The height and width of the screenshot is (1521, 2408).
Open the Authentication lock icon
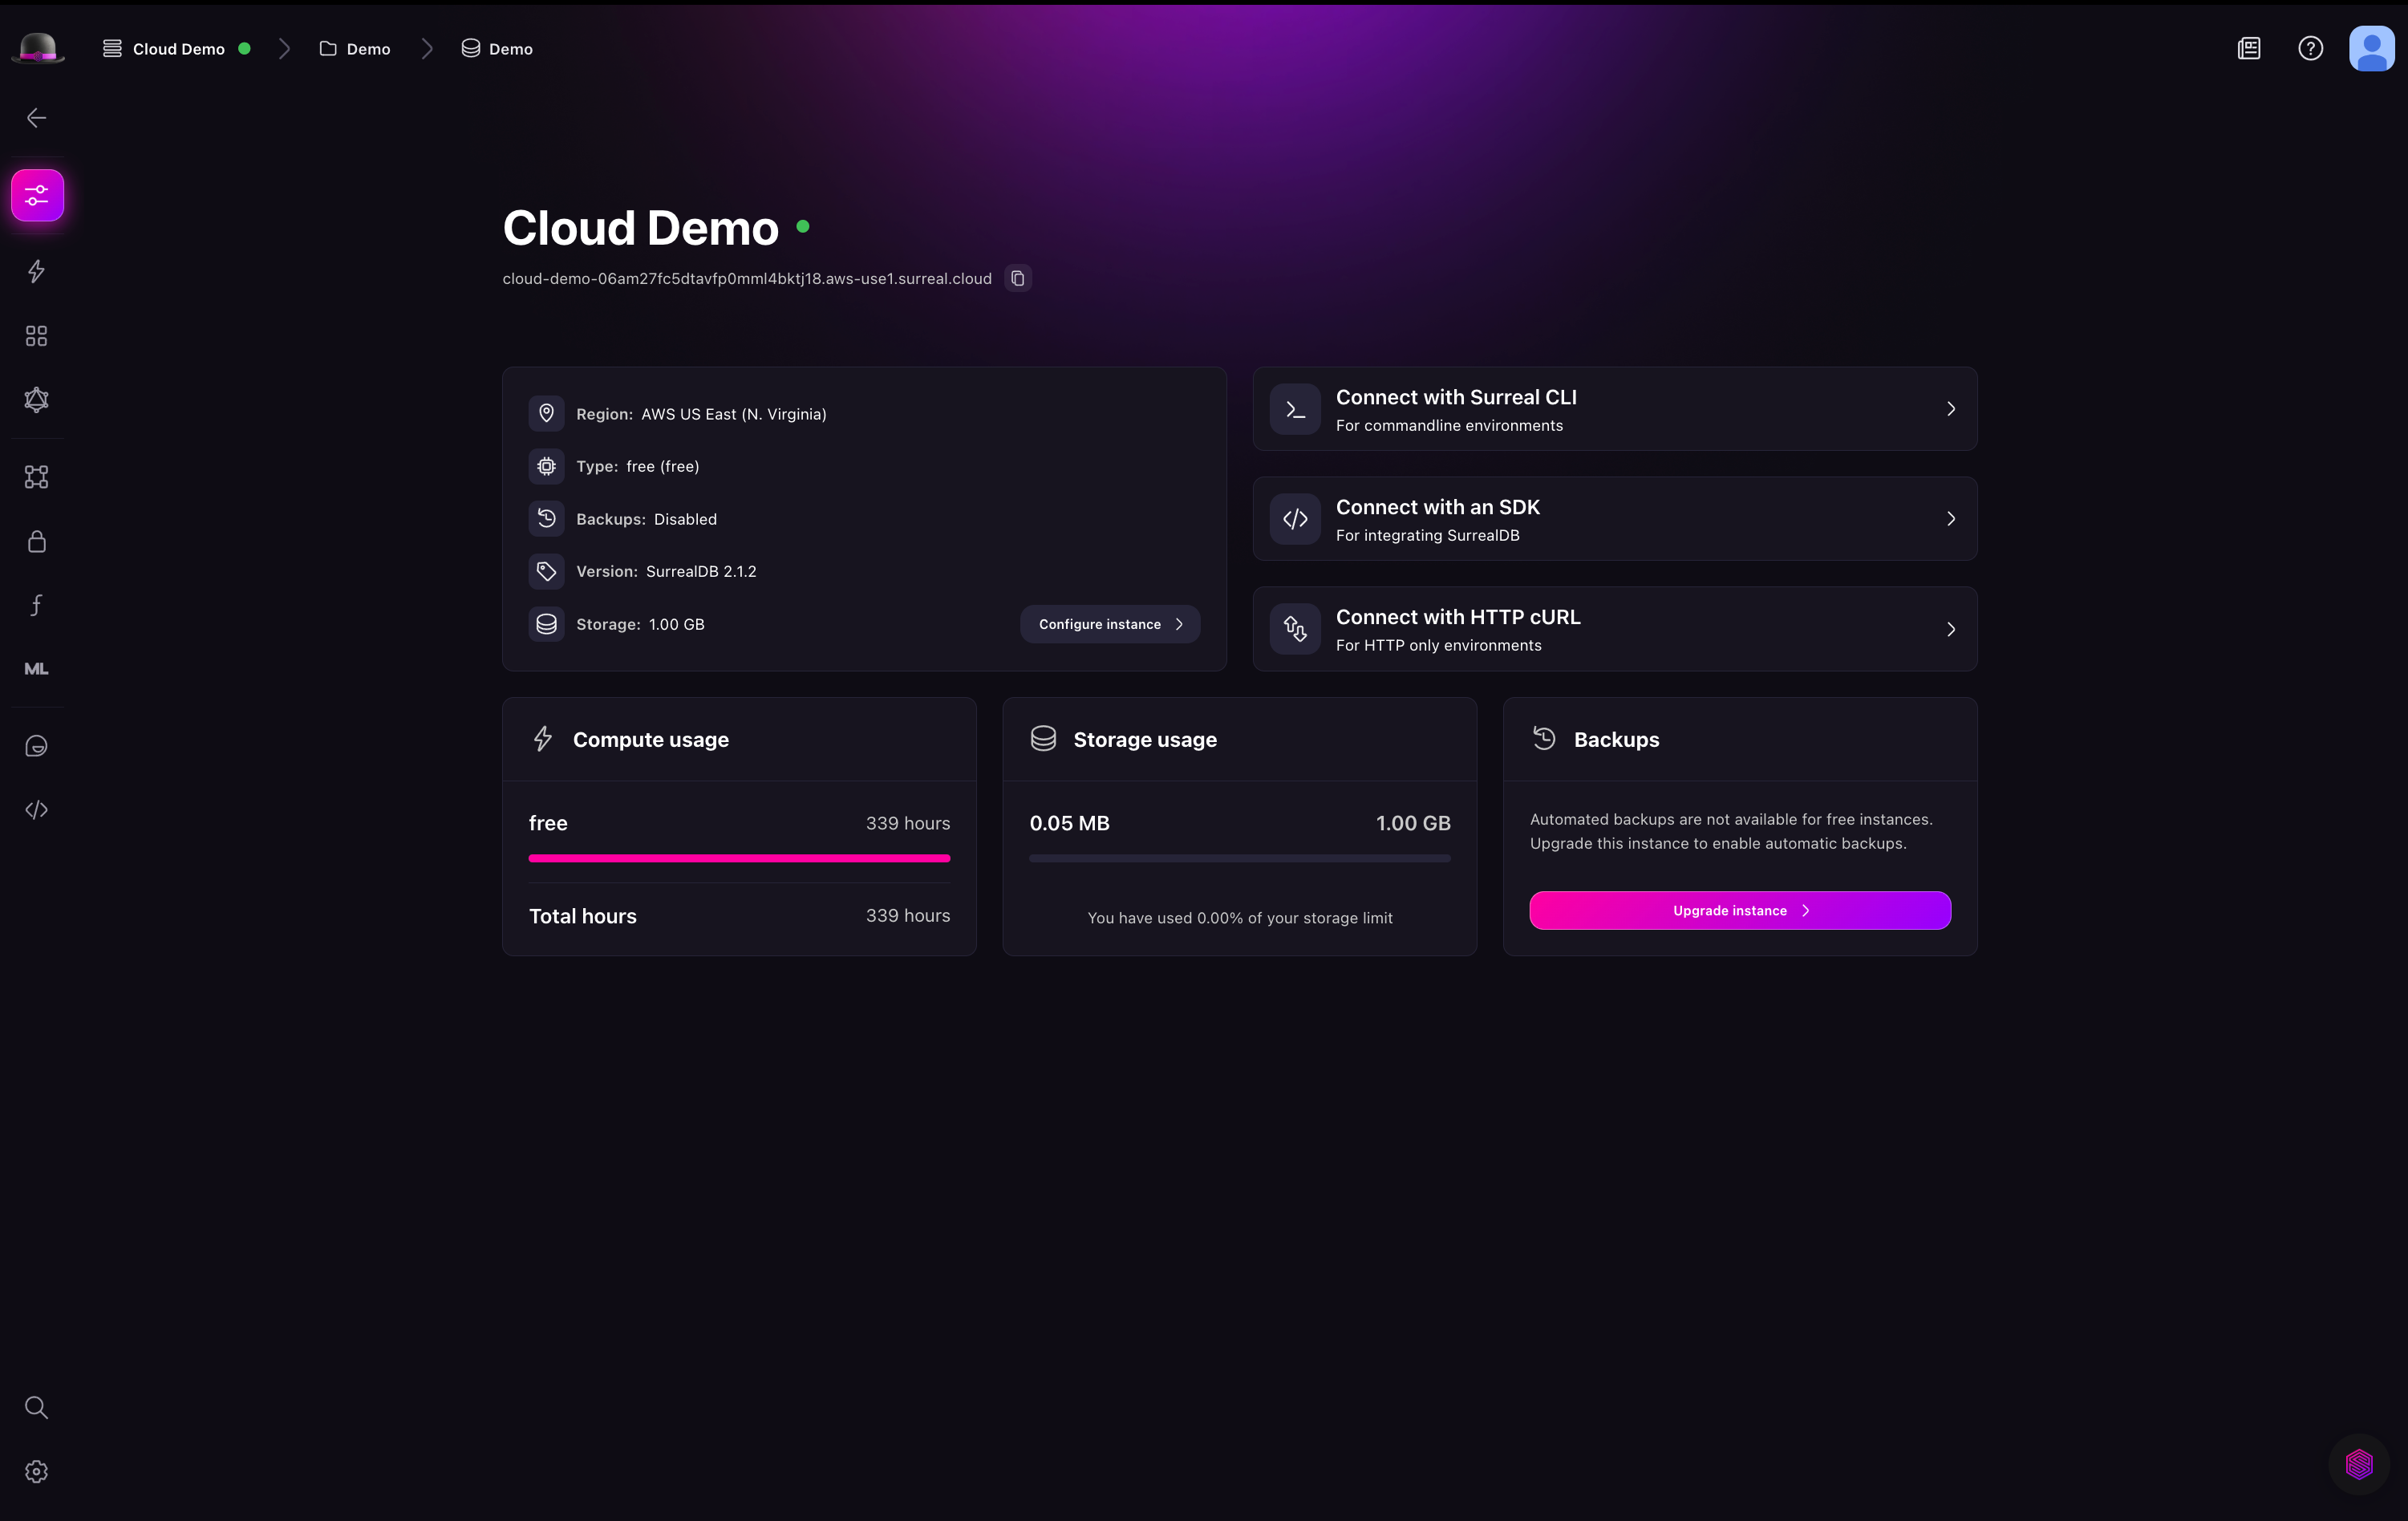pyautogui.click(x=36, y=542)
